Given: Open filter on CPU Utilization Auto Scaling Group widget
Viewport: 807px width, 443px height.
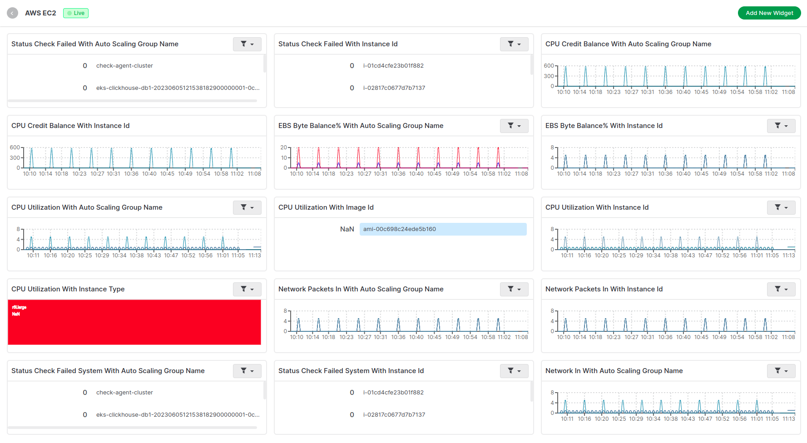Looking at the screenshot, I should pos(247,207).
